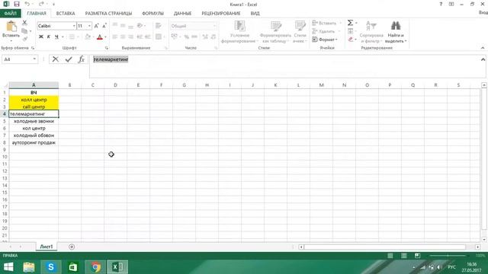Screen dimensions: 488x274
Task: Click the Fill icon below AutoSum
Action: [351, 31]
